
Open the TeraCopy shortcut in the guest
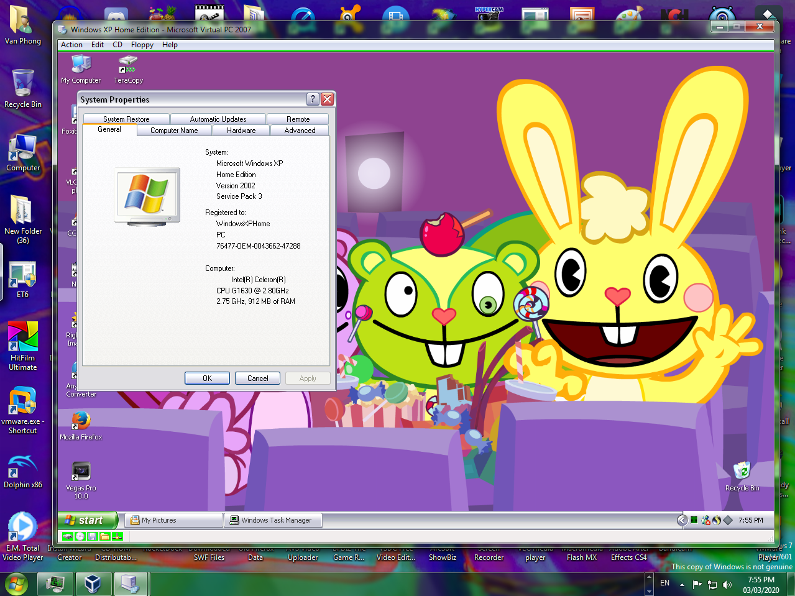point(128,69)
